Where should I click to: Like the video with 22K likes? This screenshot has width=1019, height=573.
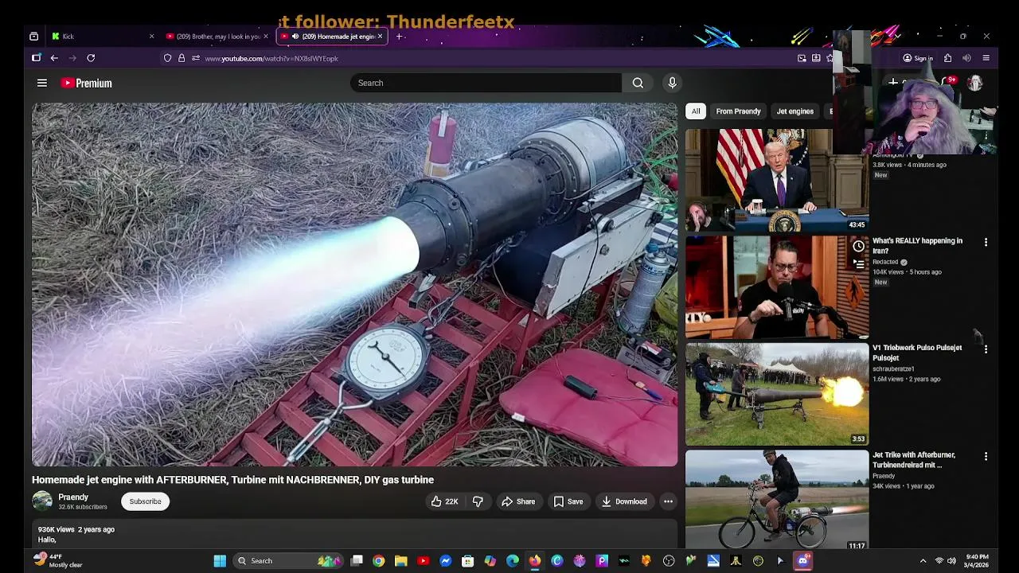click(444, 501)
